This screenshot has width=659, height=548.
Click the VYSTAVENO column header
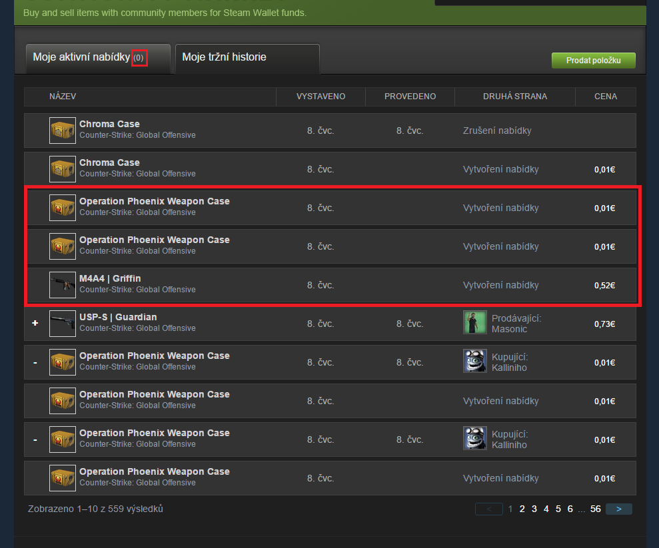tap(321, 96)
